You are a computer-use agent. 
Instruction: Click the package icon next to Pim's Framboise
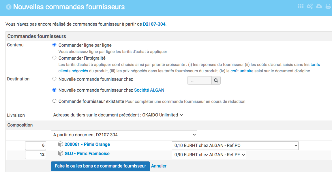(60, 154)
